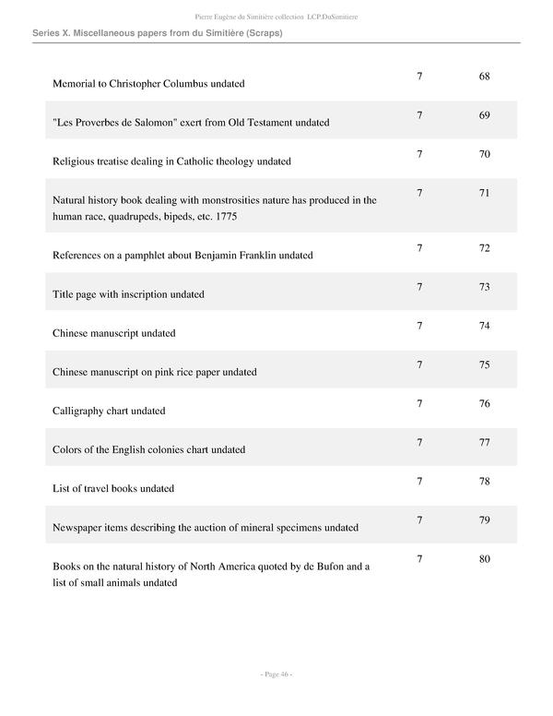553x716 pixels.
Task: Click folder number 68
Action: [x=485, y=76]
